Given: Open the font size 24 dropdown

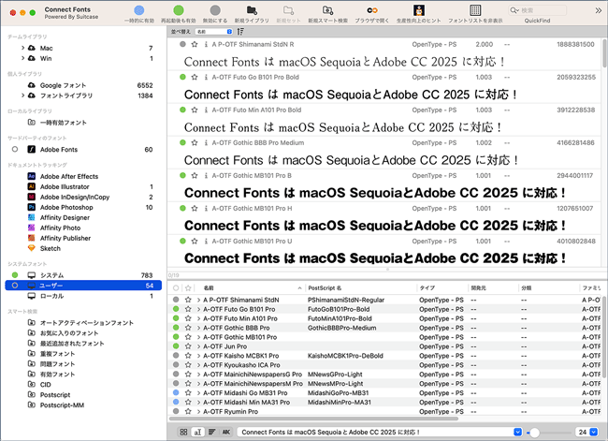Looking at the screenshot, I should pos(594,432).
